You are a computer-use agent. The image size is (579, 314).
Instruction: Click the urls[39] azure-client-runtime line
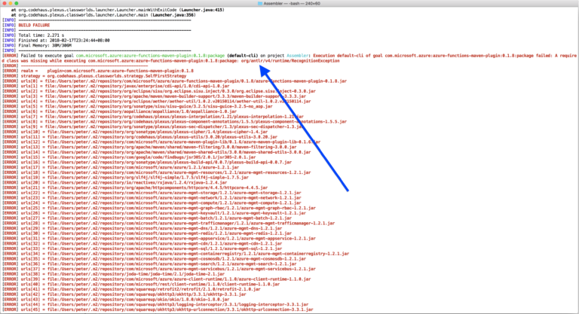pos(157,279)
